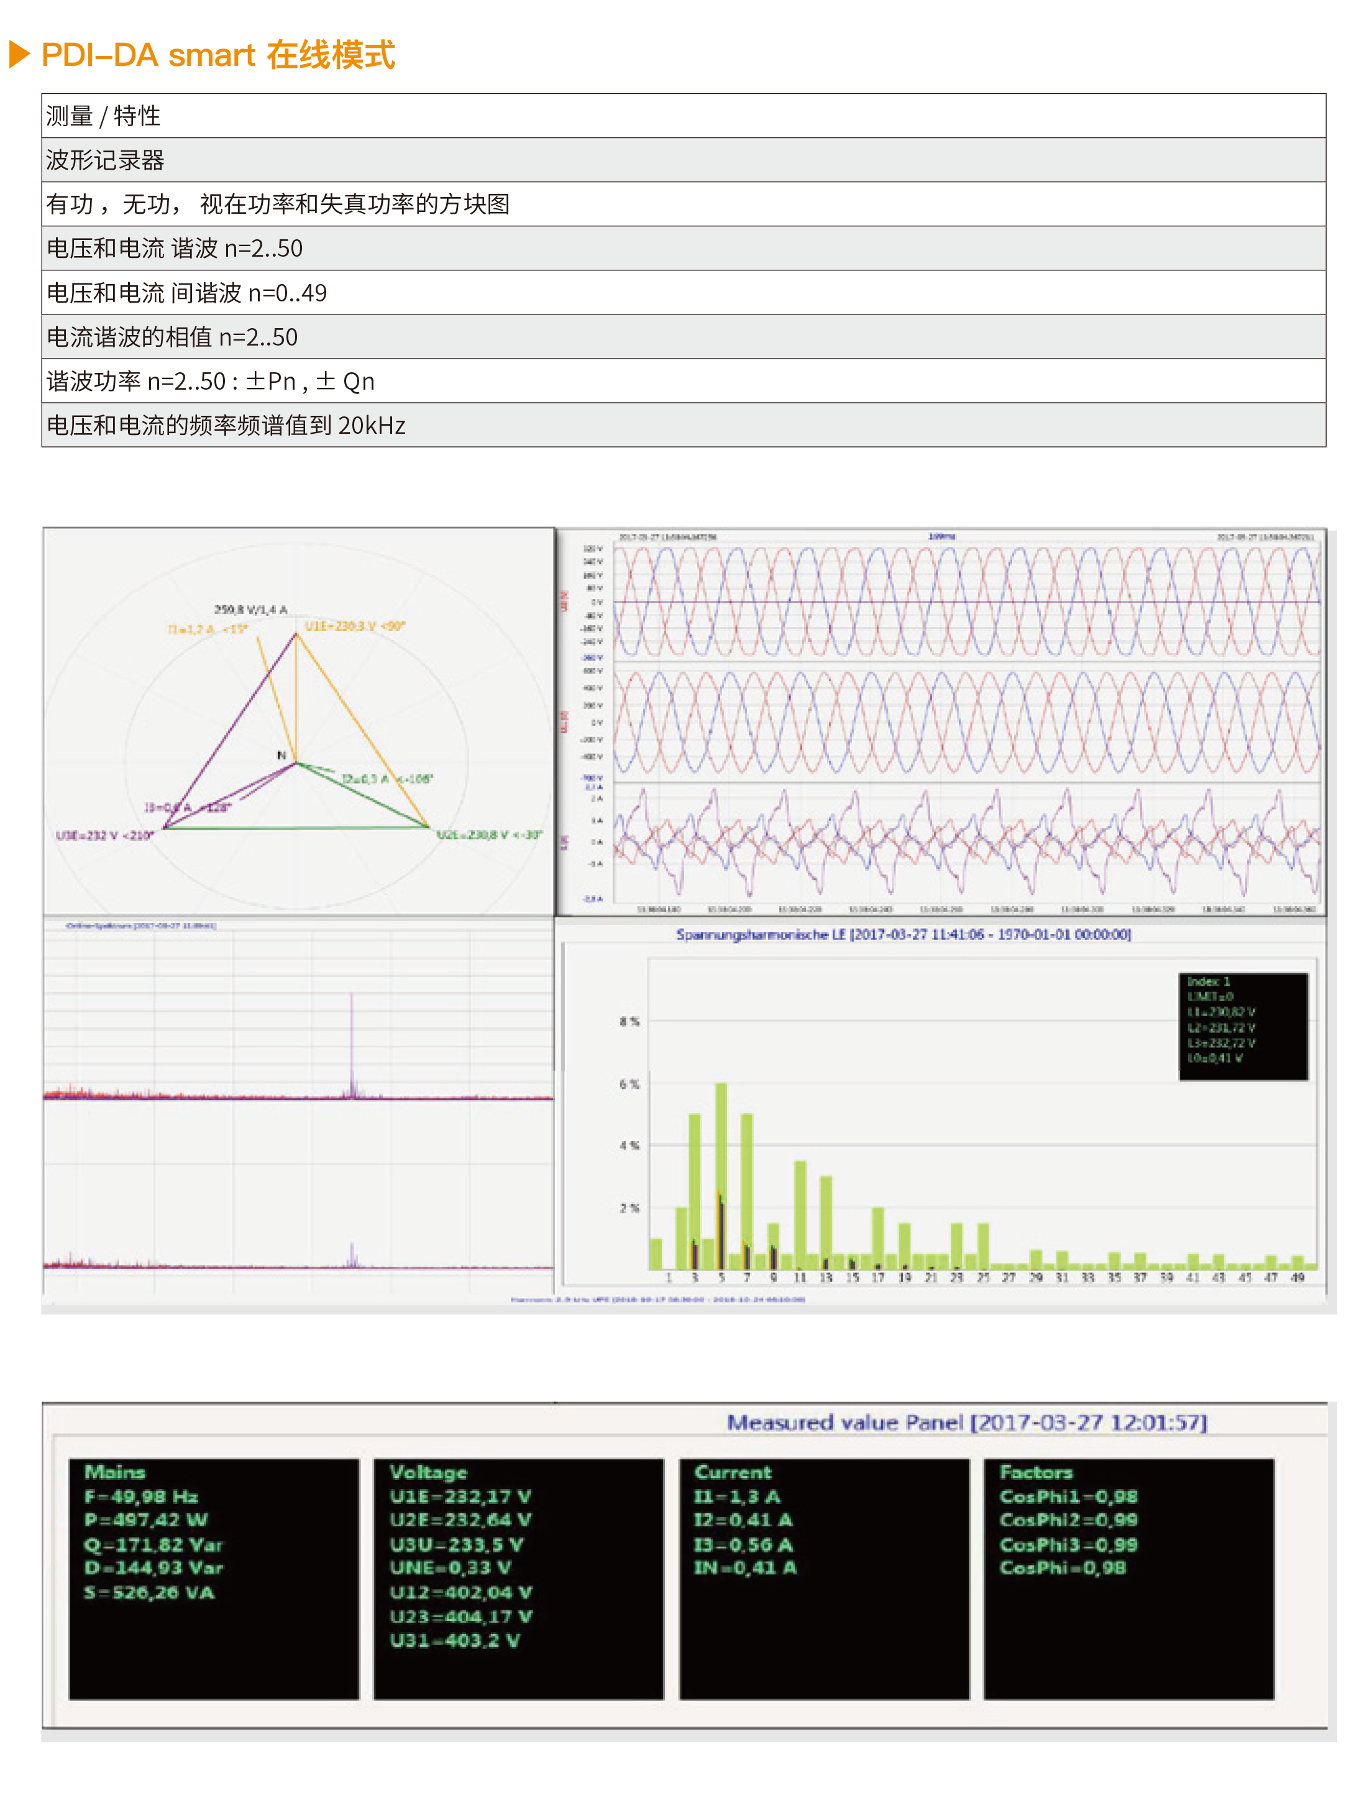The image size is (1354, 1798).
Task: Select the Voltage measurement box
Action: click(x=518, y=1579)
